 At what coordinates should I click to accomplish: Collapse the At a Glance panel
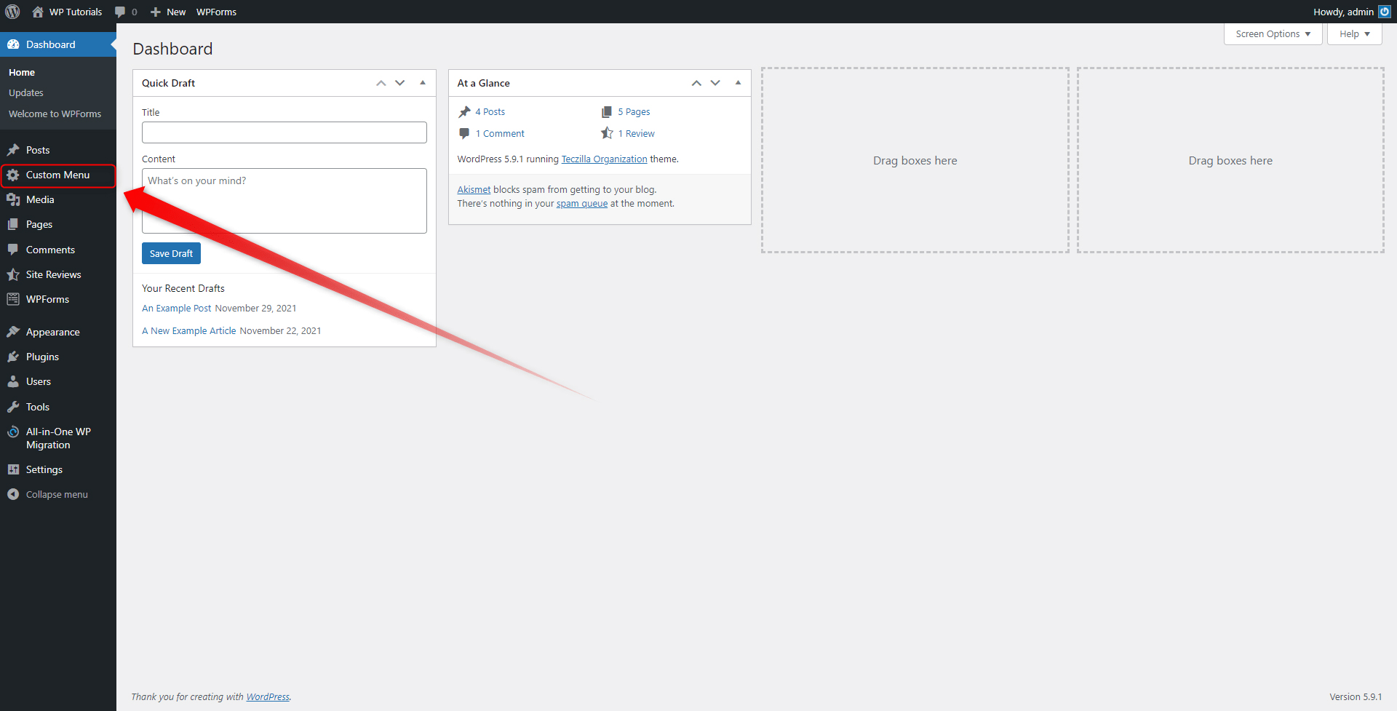(x=738, y=83)
